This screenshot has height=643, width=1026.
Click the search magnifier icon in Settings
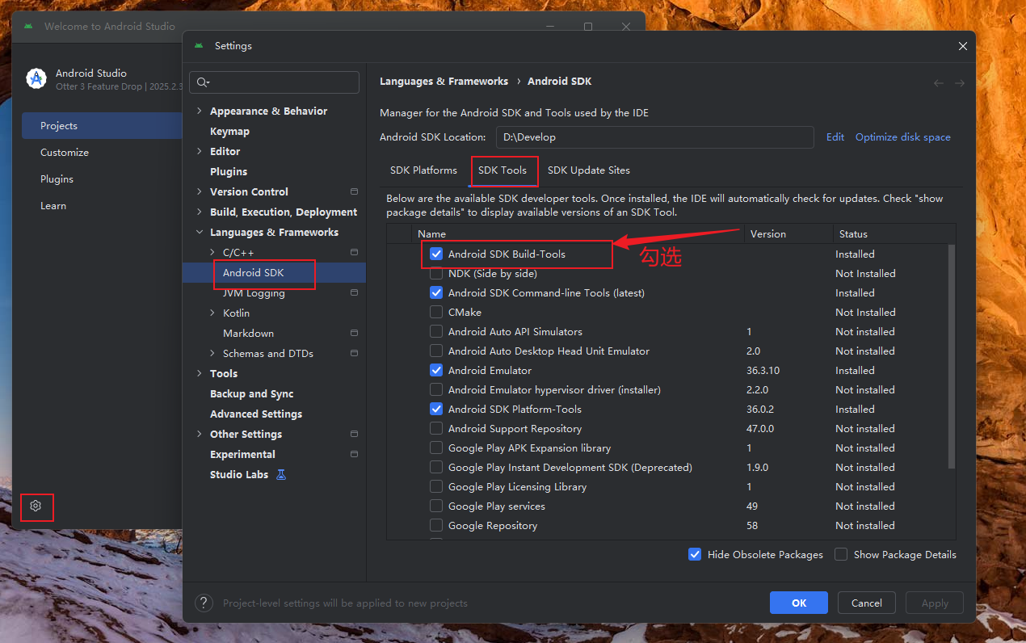click(x=203, y=82)
